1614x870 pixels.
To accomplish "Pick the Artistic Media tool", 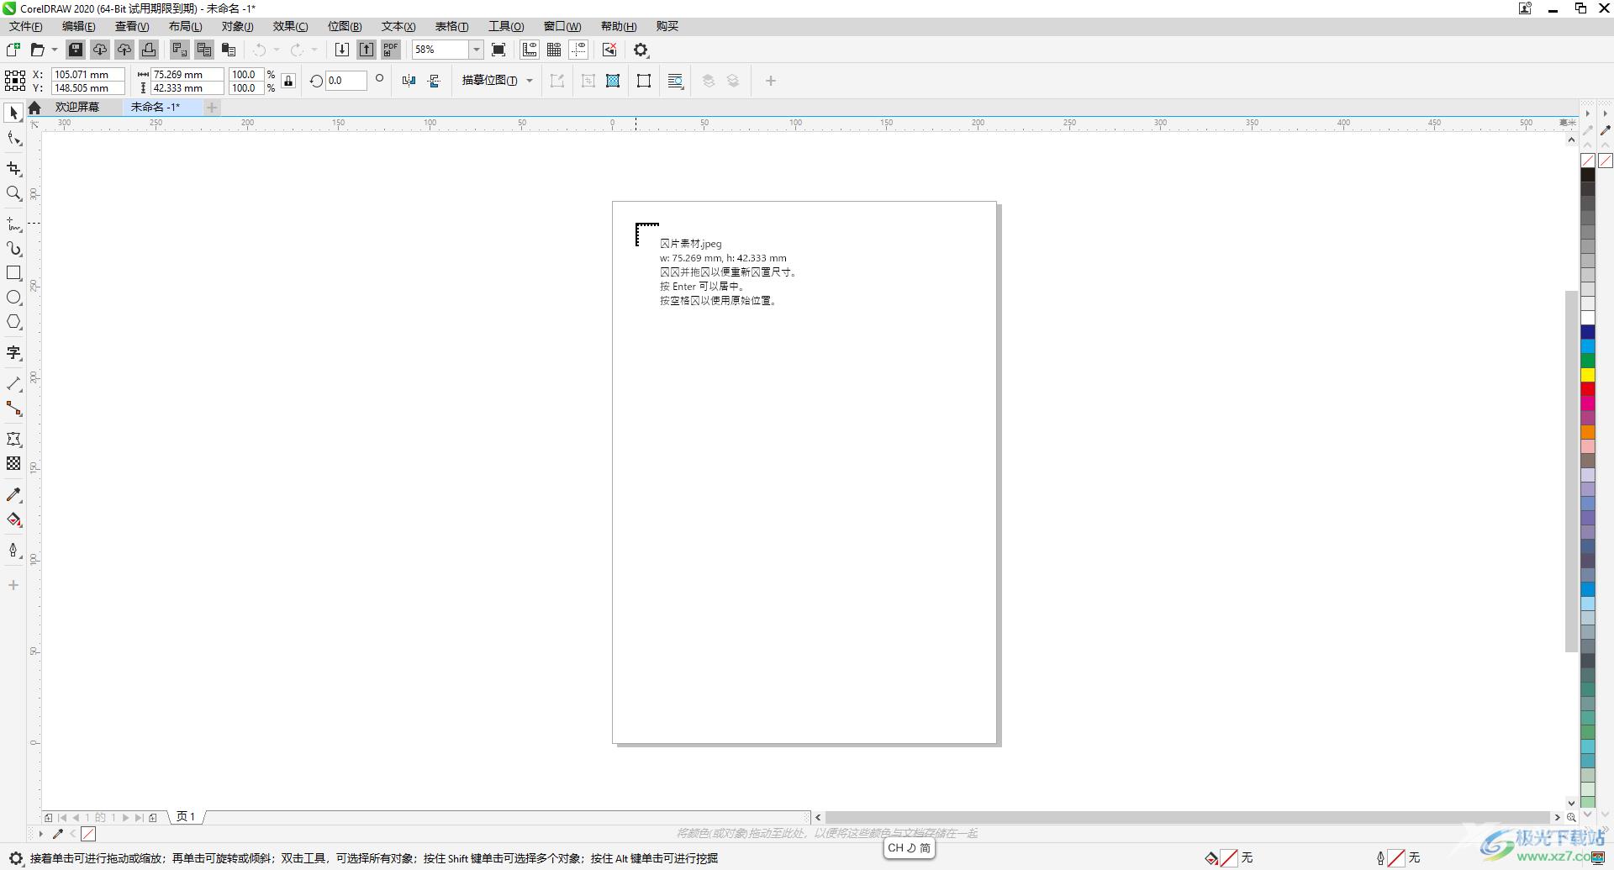I will (x=13, y=249).
